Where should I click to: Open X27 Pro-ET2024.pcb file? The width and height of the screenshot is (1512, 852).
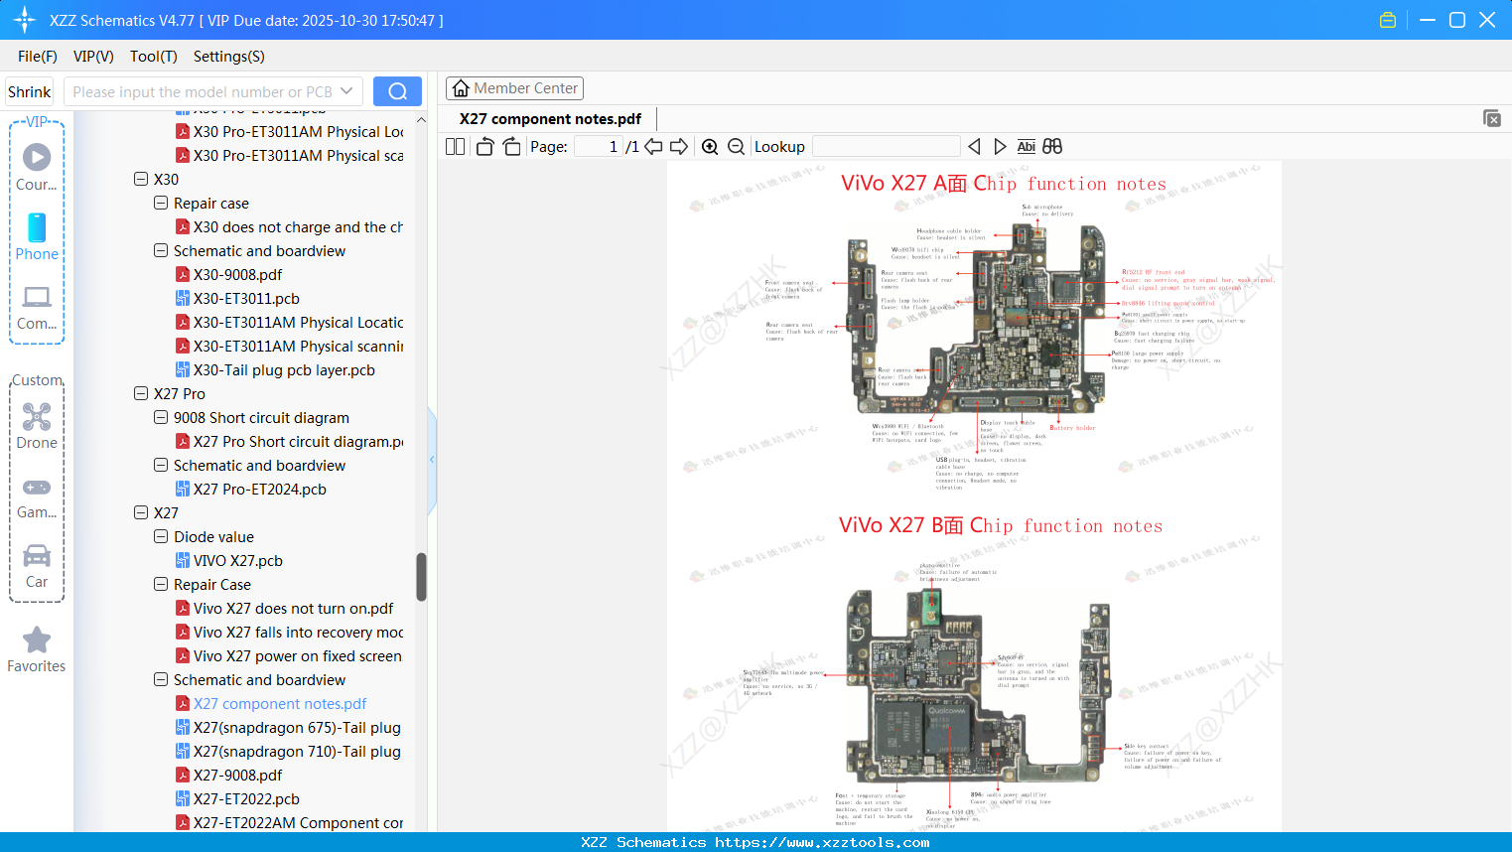point(260,489)
